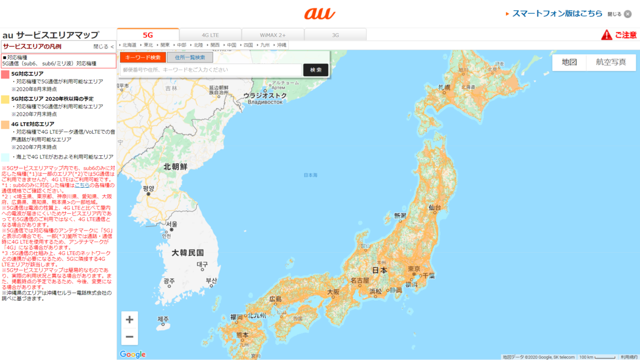Click the red warning triangle icon
This screenshot has height=360, width=640.
pos(606,35)
